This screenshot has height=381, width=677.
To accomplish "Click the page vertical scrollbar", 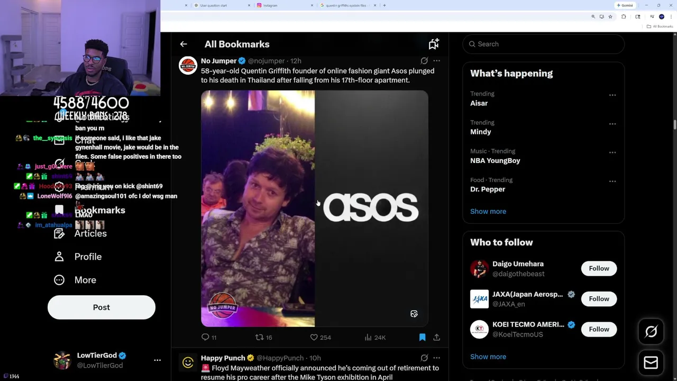I will (x=674, y=124).
